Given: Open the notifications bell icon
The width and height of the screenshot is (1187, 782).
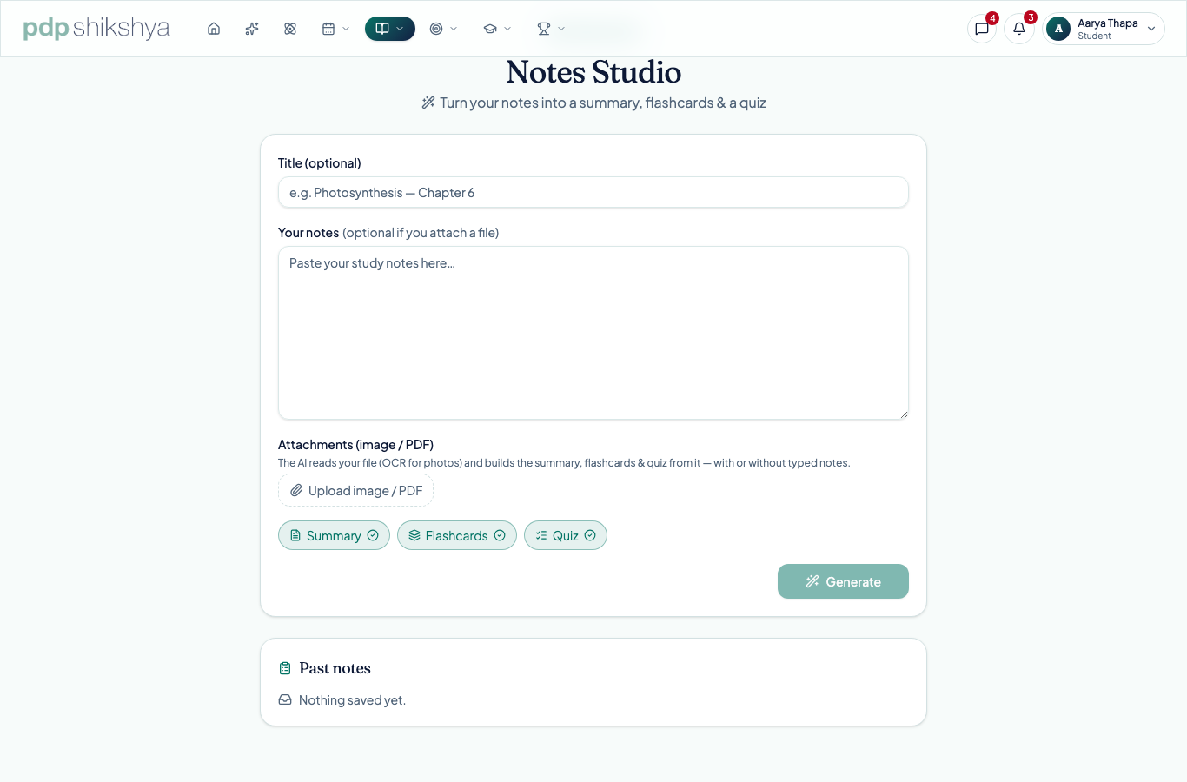Looking at the screenshot, I should pos(1019,29).
